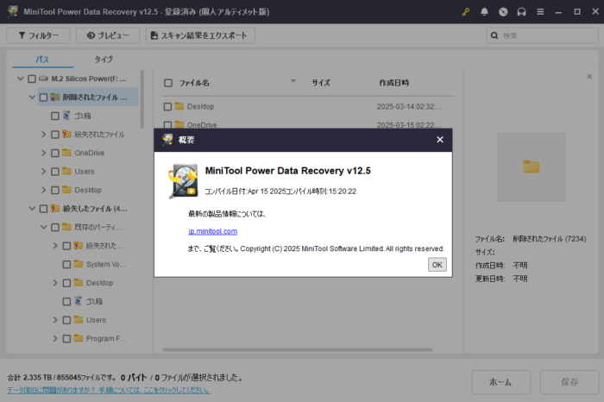Close the preview pane with X
Image resolution: width=604 pixels, height=402 pixels.
589,77
